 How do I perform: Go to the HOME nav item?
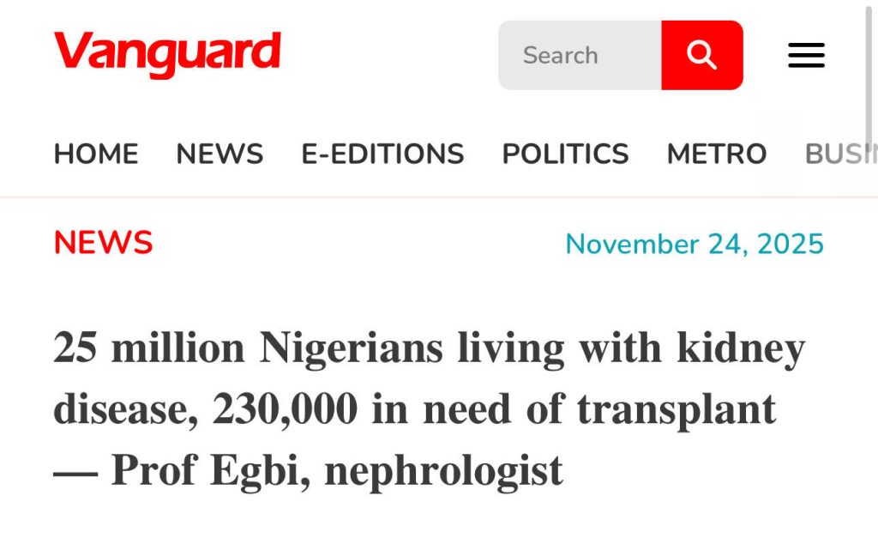point(96,154)
